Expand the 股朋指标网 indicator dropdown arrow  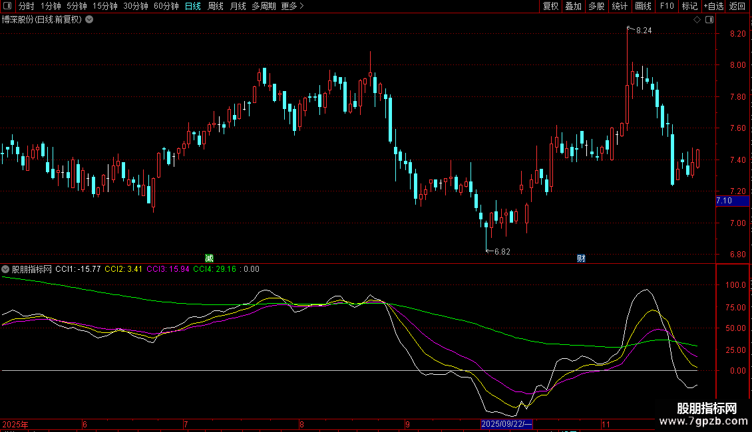(6, 269)
